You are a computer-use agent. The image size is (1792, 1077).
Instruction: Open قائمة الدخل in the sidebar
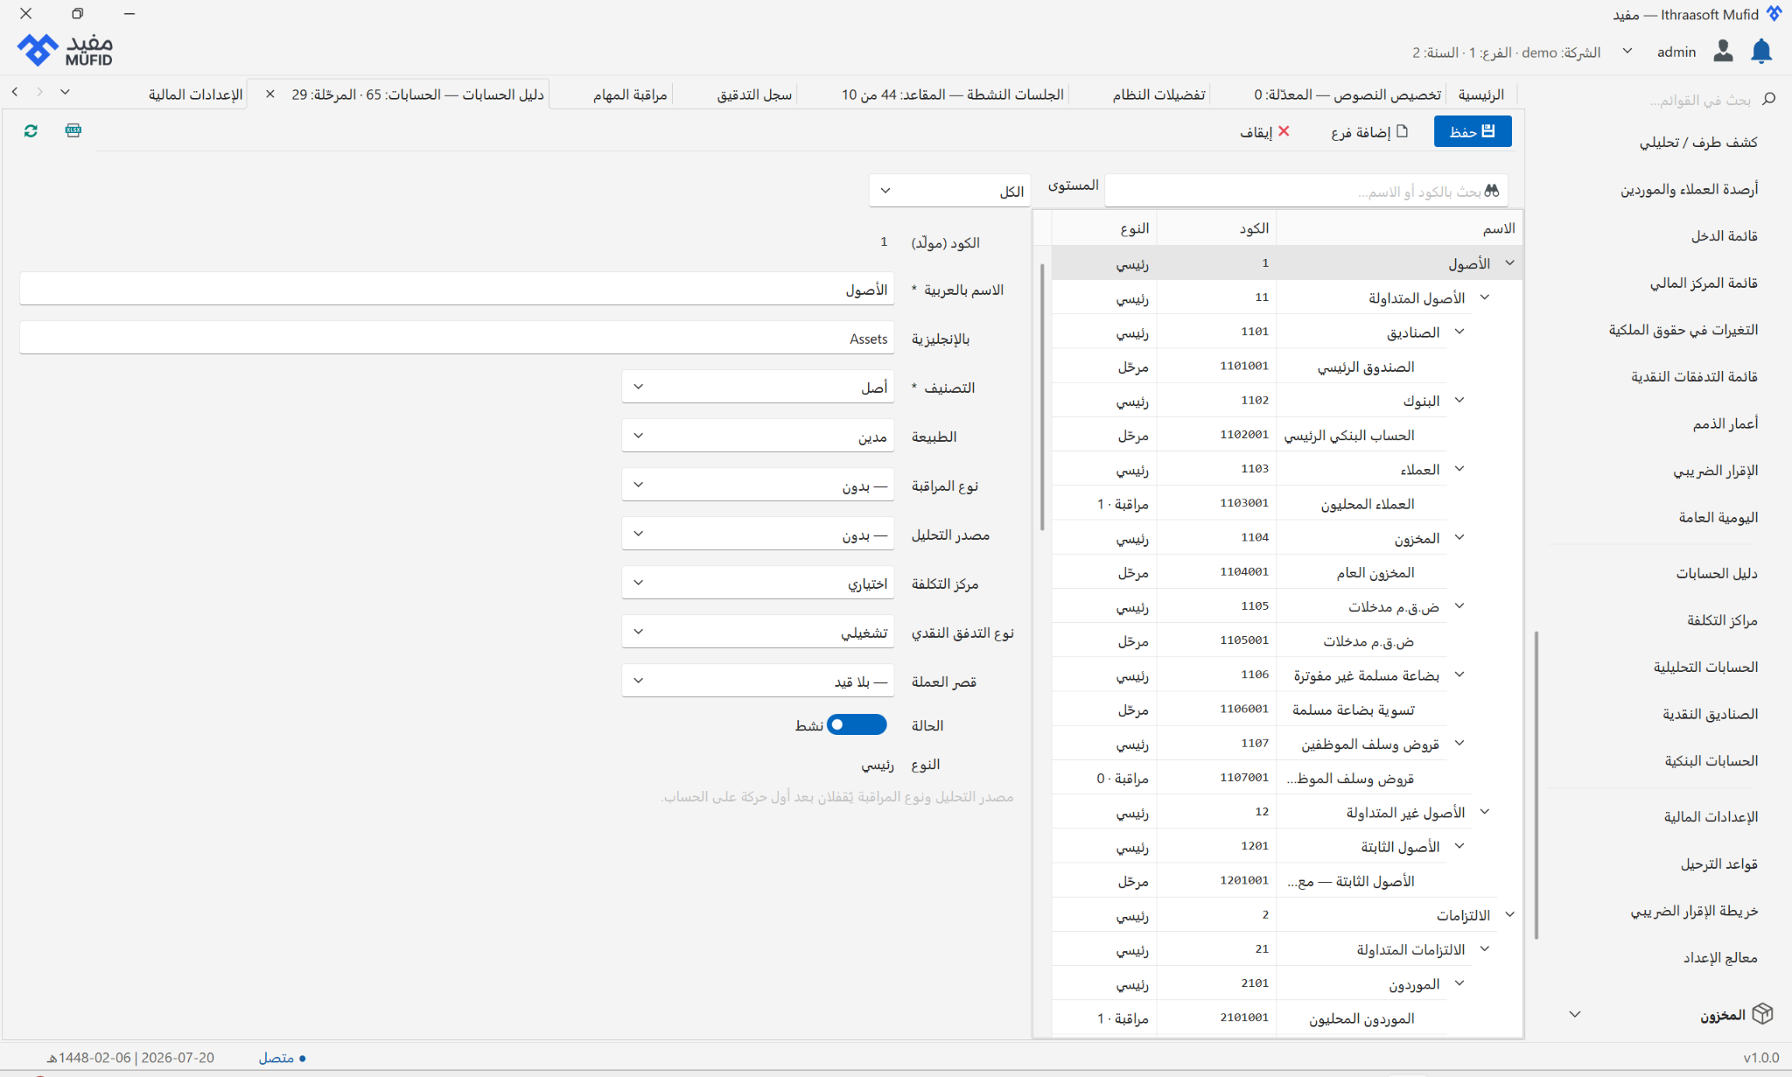click(1724, 235)
